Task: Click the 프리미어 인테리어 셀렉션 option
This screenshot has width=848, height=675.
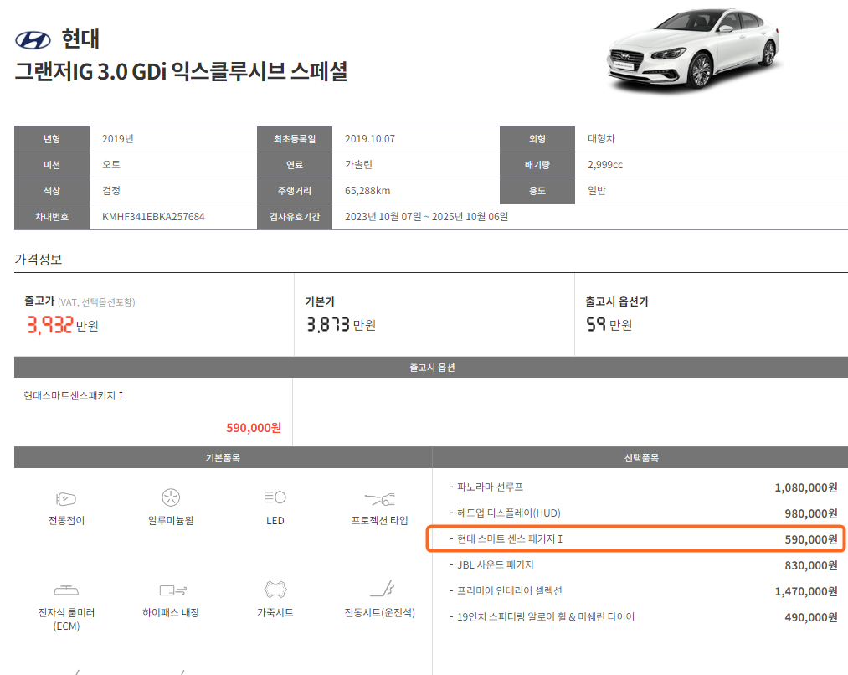Action: click(643, 591)
